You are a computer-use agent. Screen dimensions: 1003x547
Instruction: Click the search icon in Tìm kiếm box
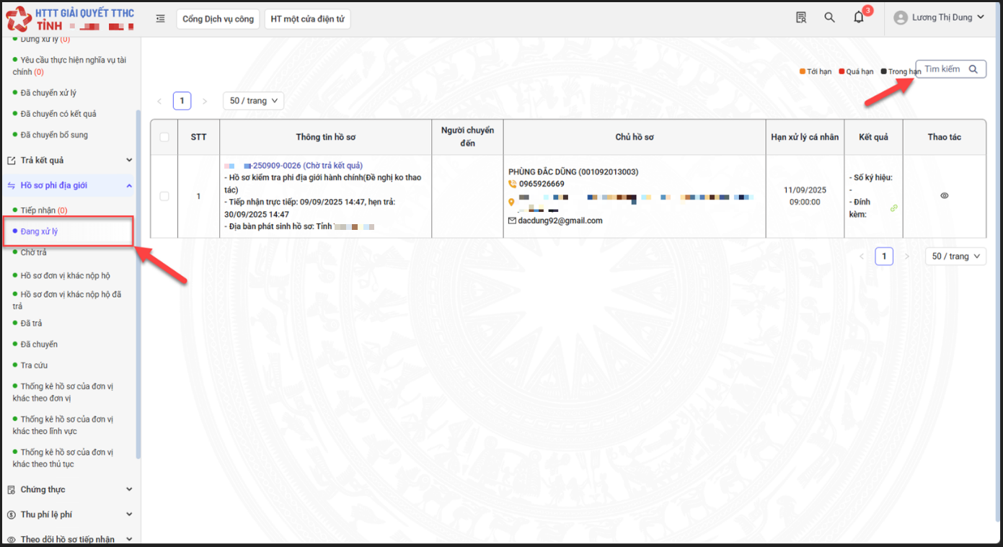[973, 69]
